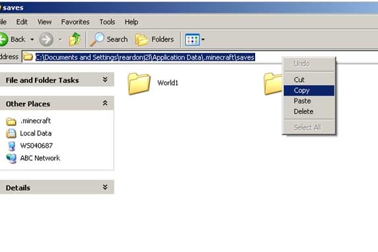Open the ABC Network link
This screenshot has height=252, width=378.
(x=40, y=158)
